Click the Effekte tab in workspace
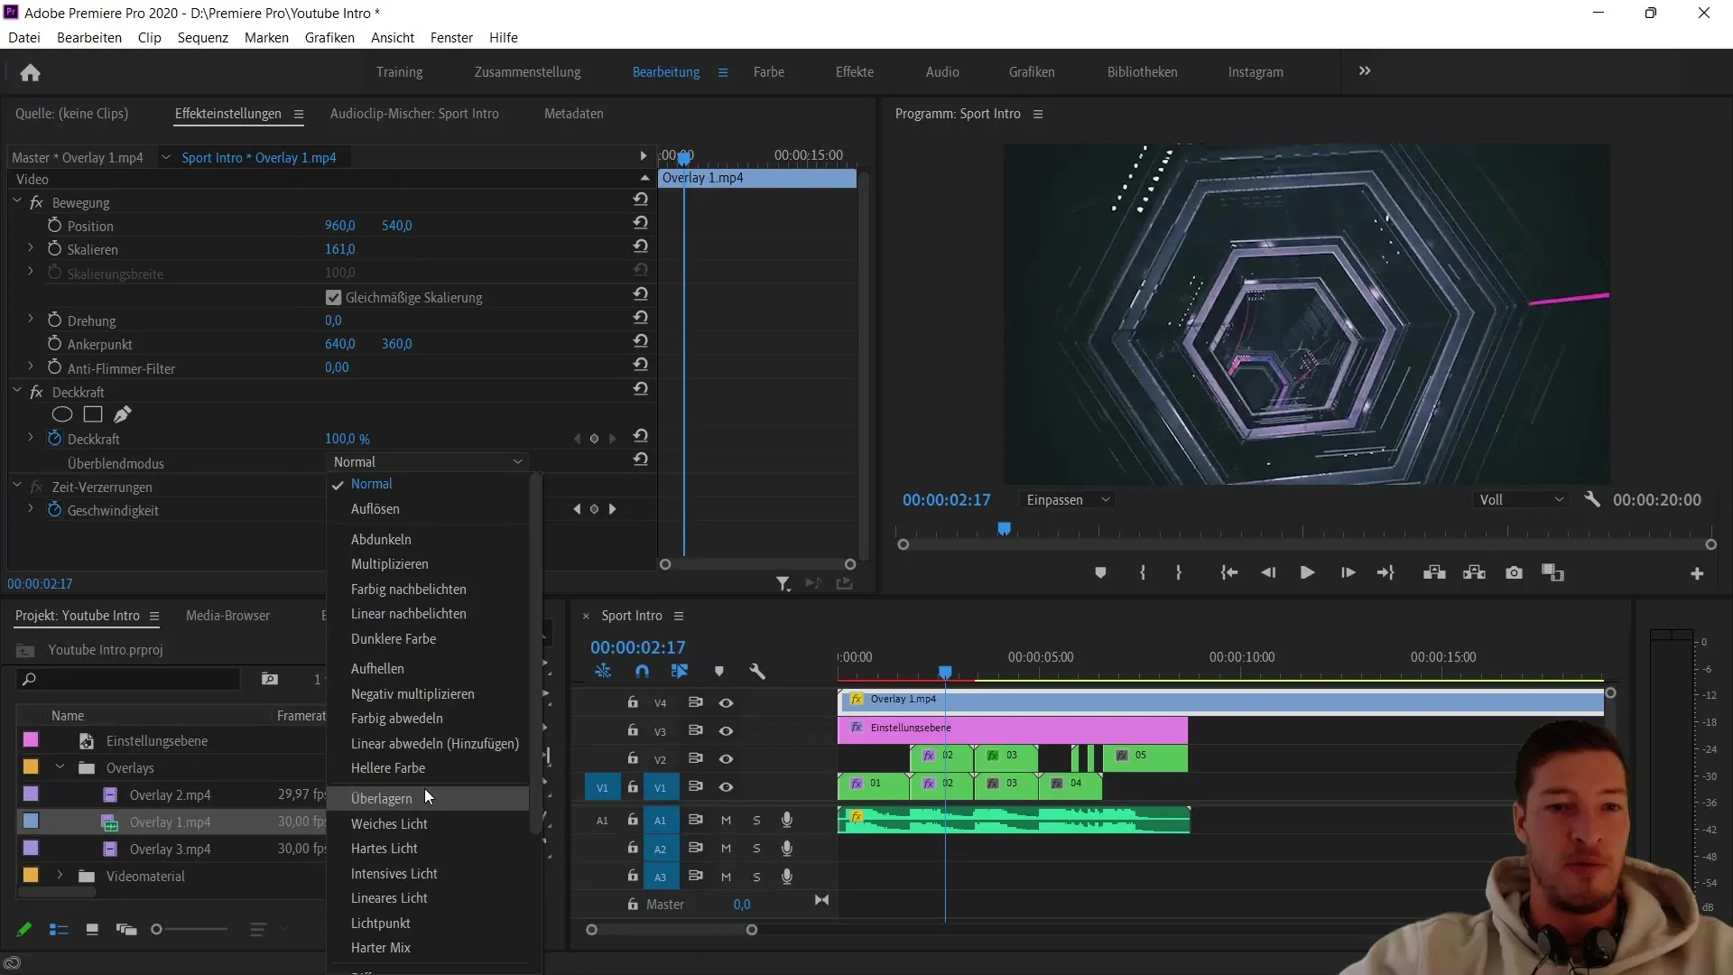 coord(855,71)
